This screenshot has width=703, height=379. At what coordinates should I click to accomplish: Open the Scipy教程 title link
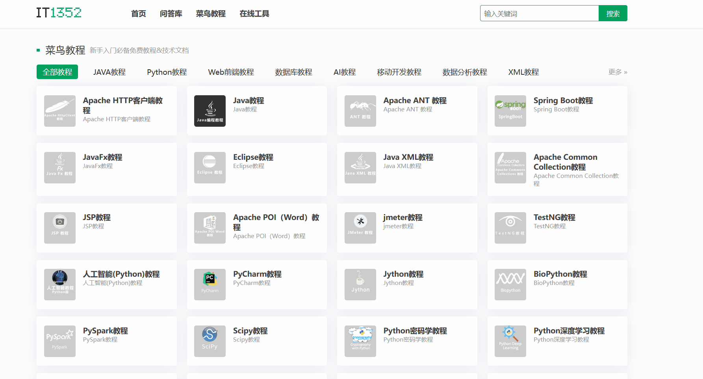click(250, 331)
